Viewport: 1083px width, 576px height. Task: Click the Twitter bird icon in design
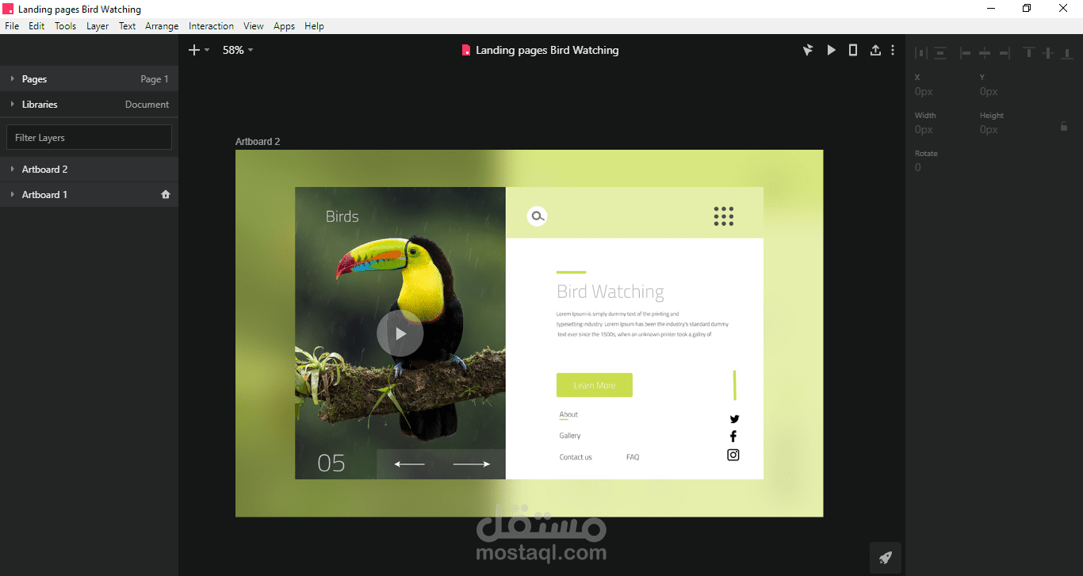point(734,419)
